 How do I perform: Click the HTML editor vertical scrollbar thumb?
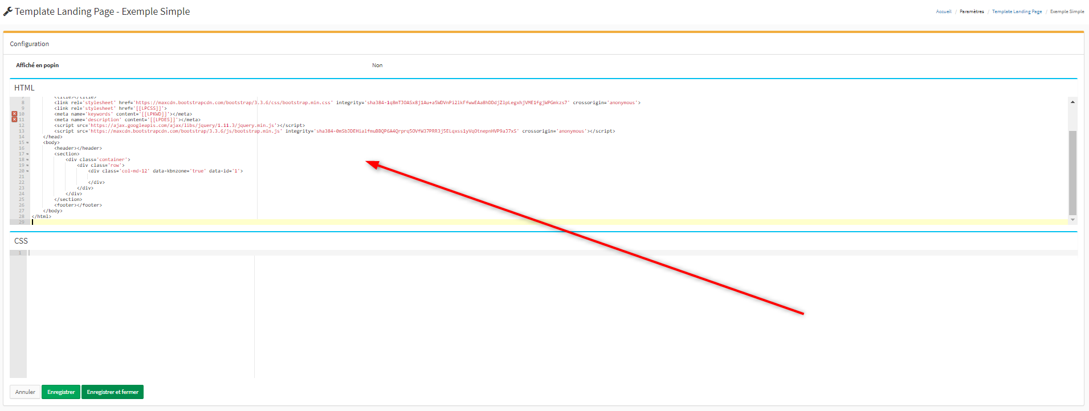pyautogui.click(x=1072, y=172)
